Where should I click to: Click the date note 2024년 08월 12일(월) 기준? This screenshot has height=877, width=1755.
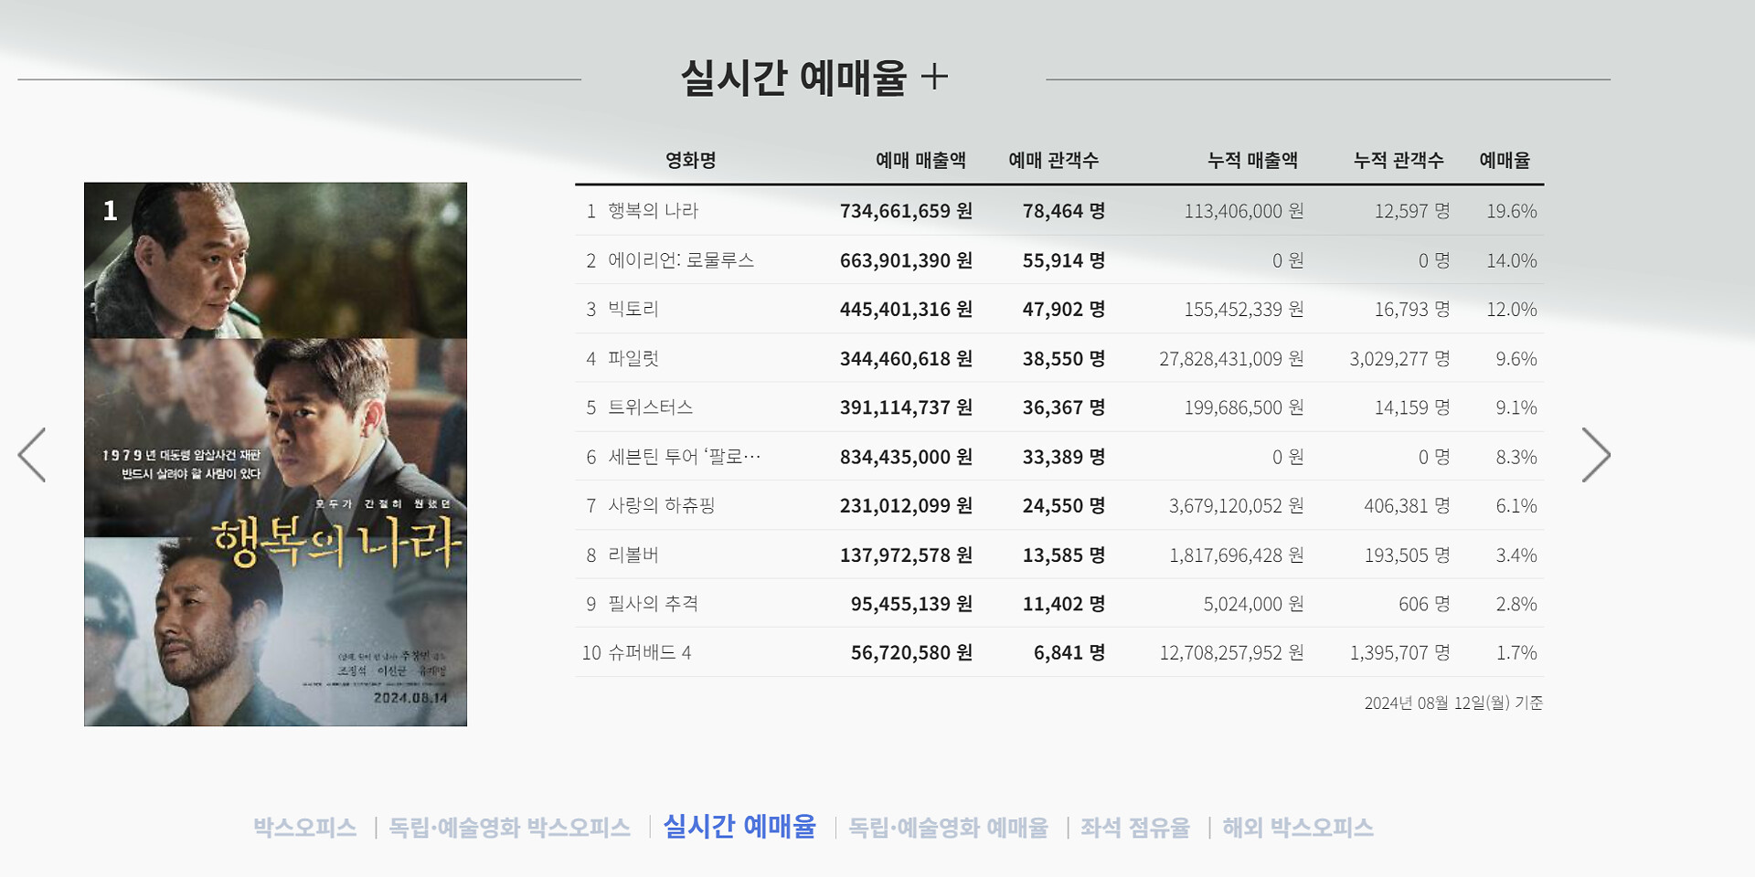(1453, 703)
